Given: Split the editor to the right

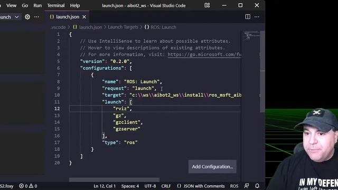Looking at the screenshot, I should [248, 17].
